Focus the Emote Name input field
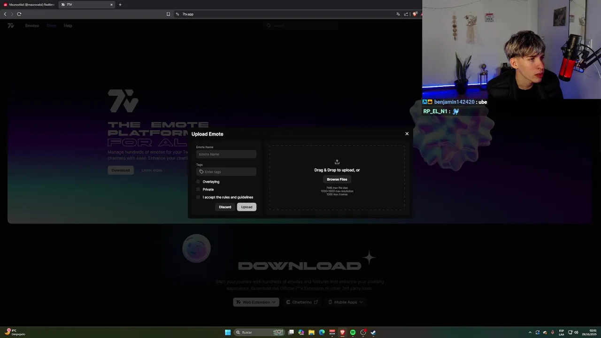601x338 pixels. tap(226, 154)
